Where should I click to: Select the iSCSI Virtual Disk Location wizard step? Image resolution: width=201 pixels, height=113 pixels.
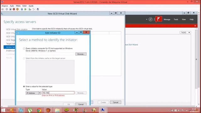click(x=17, y=29)
